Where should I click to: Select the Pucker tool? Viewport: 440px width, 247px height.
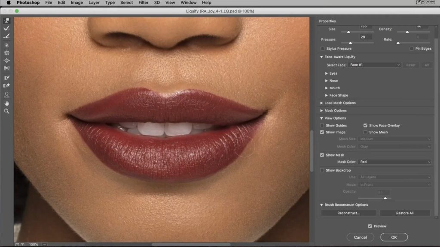[x=6, y=52]
